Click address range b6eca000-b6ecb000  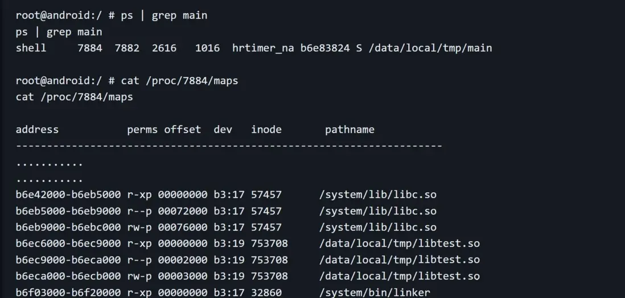pos(68,276)
